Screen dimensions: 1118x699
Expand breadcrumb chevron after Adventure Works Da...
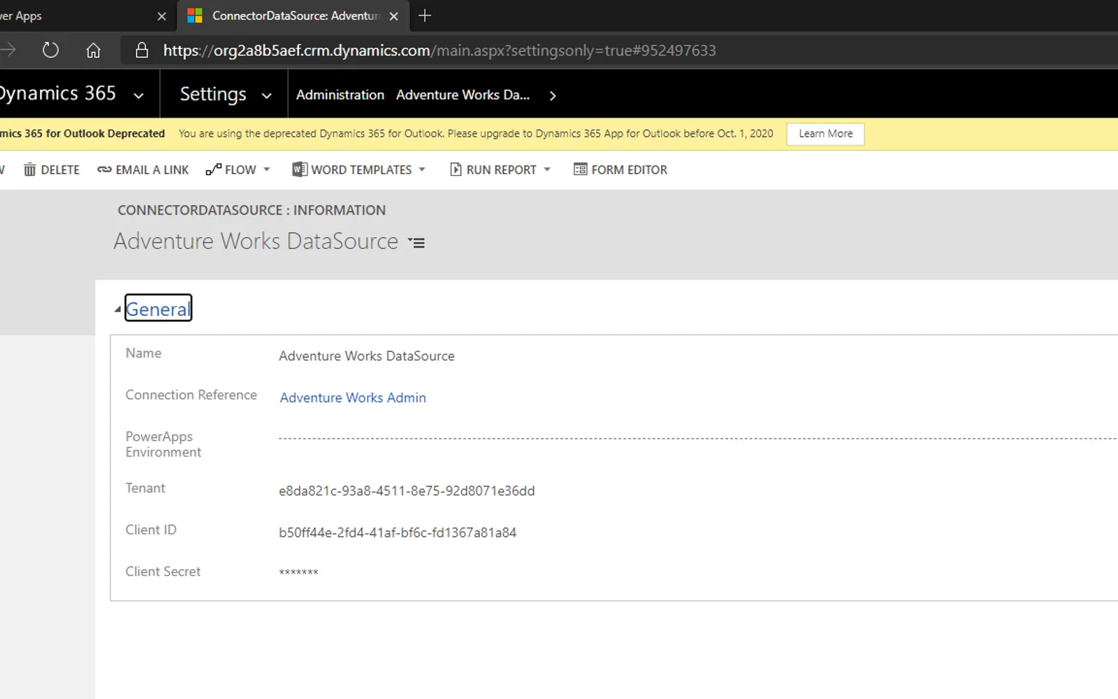pos(553,96)
